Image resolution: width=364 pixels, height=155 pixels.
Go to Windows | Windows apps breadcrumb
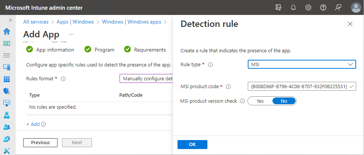132,22
